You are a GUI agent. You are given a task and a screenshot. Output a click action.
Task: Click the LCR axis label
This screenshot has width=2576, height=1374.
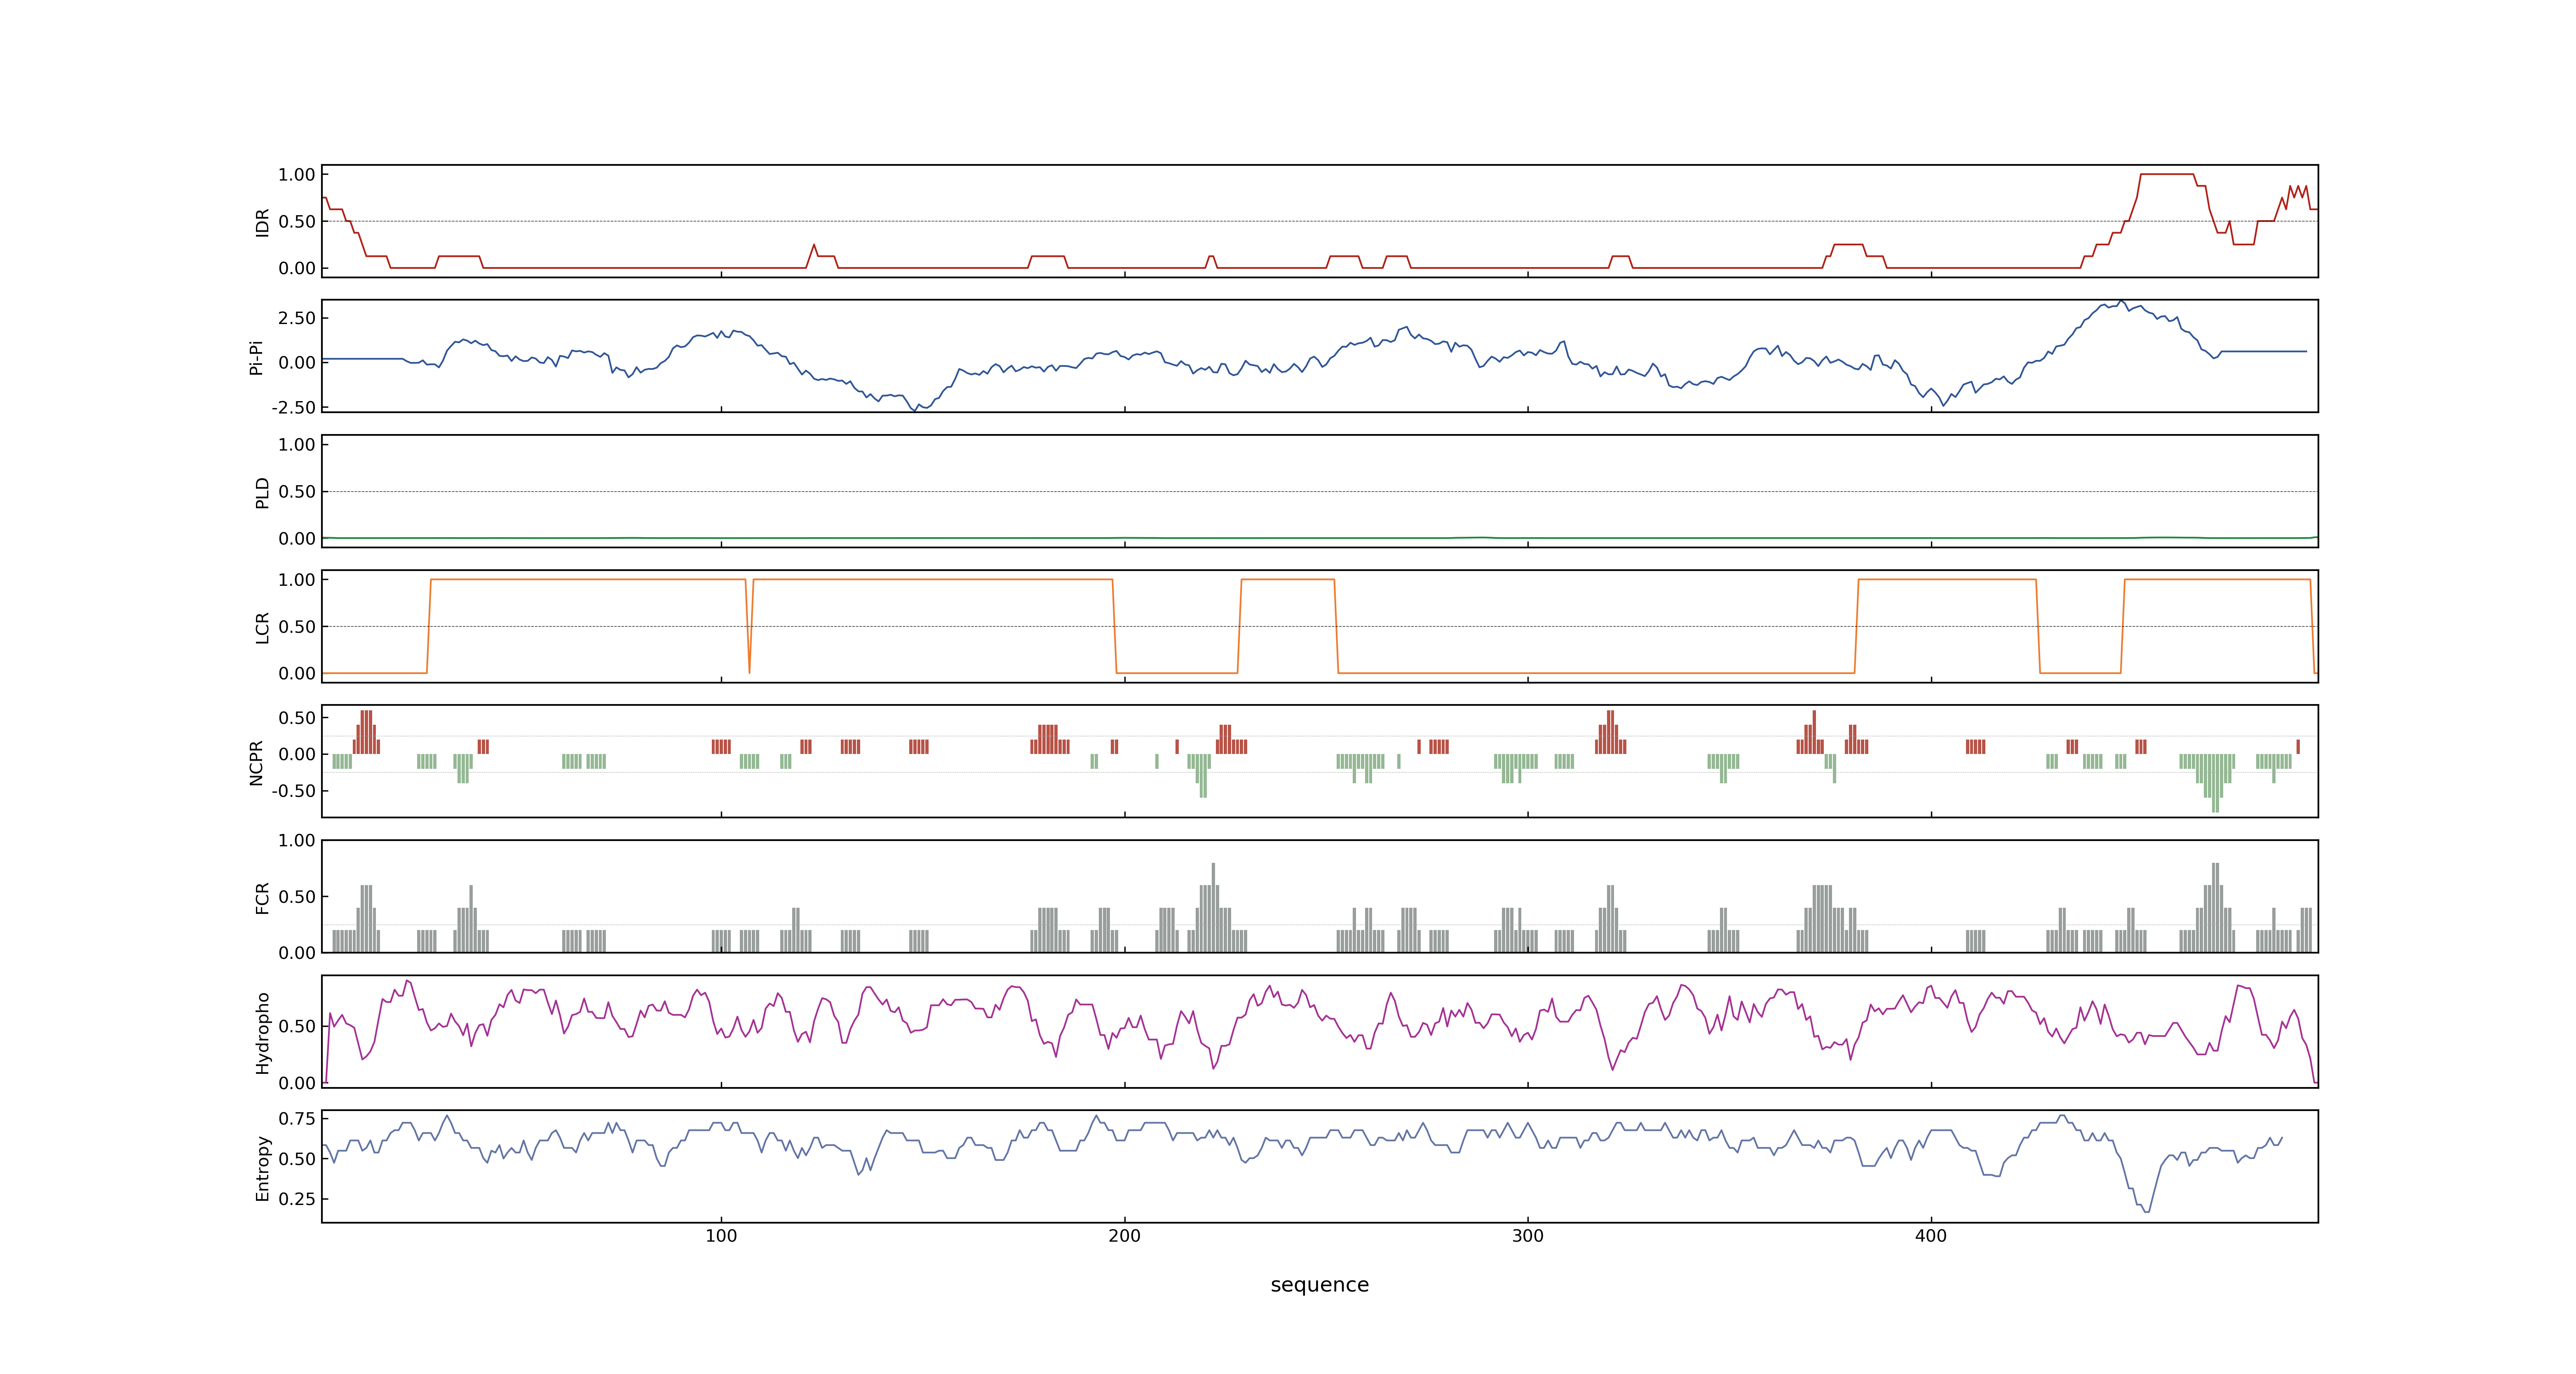[x=262, y=627]
